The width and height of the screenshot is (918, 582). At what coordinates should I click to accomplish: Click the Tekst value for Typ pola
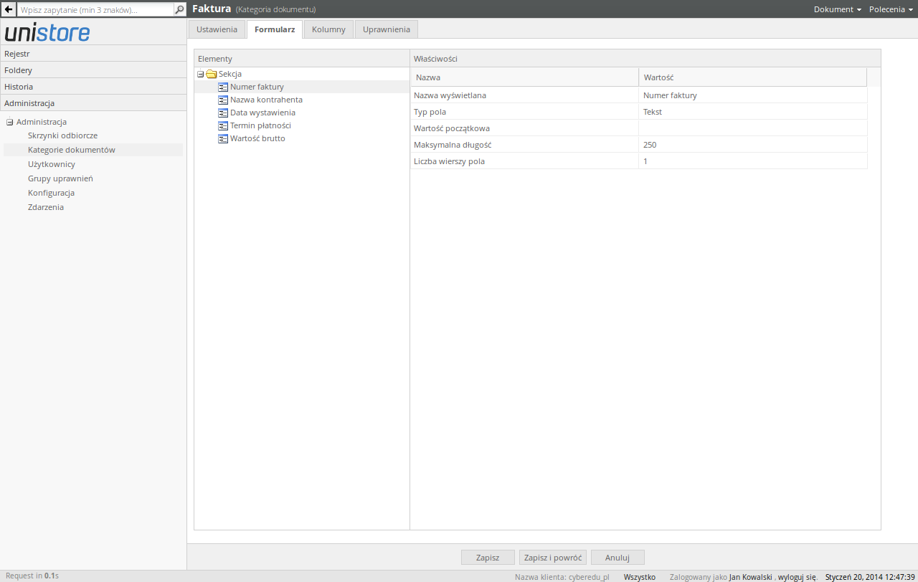point(753,112)
